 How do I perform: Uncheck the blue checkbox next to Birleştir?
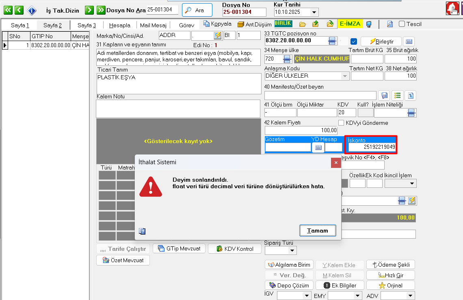tap(353, 41)
